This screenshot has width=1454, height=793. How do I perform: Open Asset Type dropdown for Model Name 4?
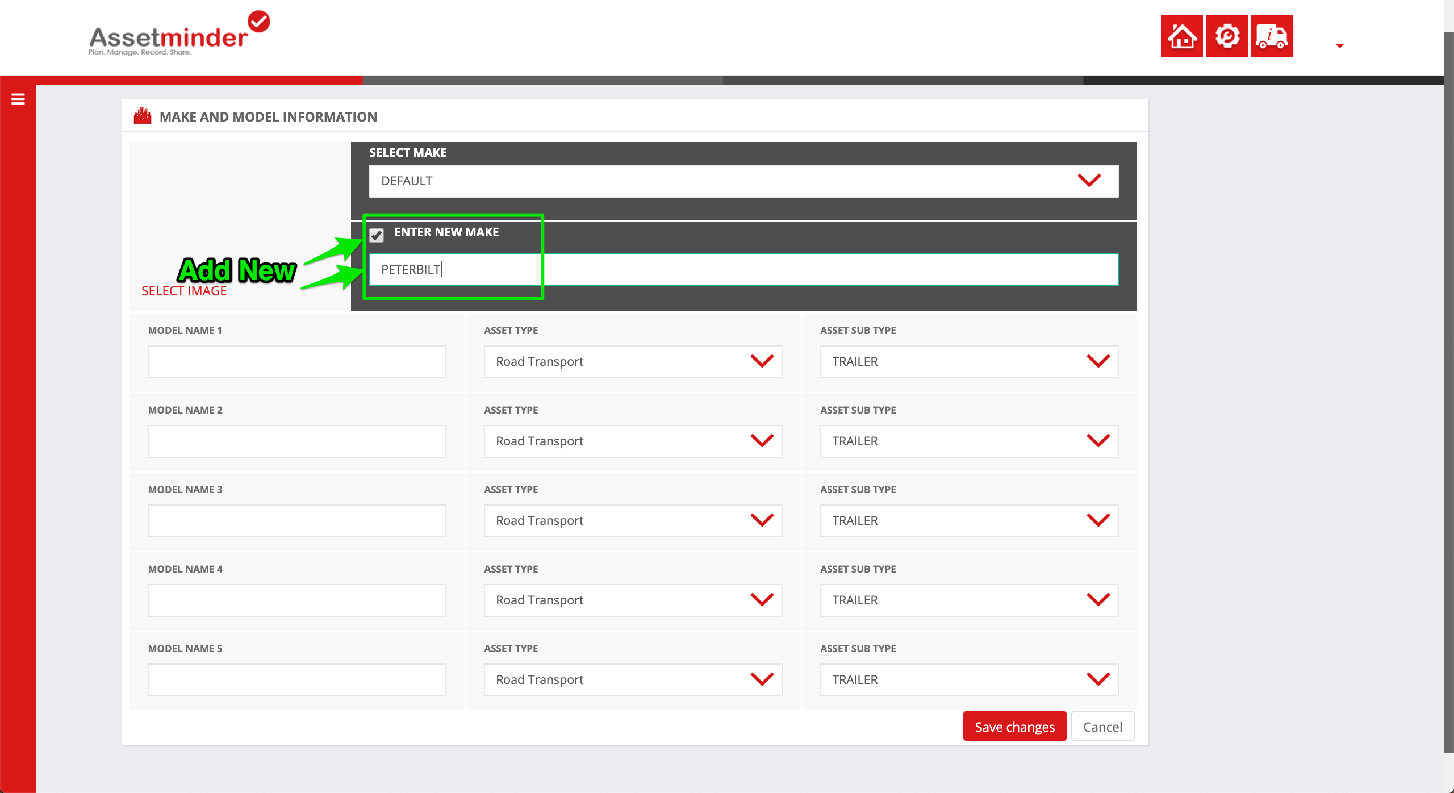coord(633,600)
